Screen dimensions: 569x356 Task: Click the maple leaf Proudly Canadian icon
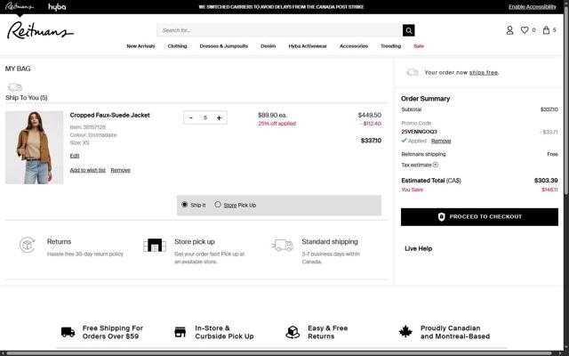[405, 332]
